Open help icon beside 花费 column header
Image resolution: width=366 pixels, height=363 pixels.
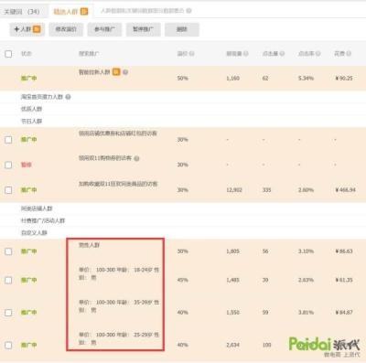click(x=349, y=54)
